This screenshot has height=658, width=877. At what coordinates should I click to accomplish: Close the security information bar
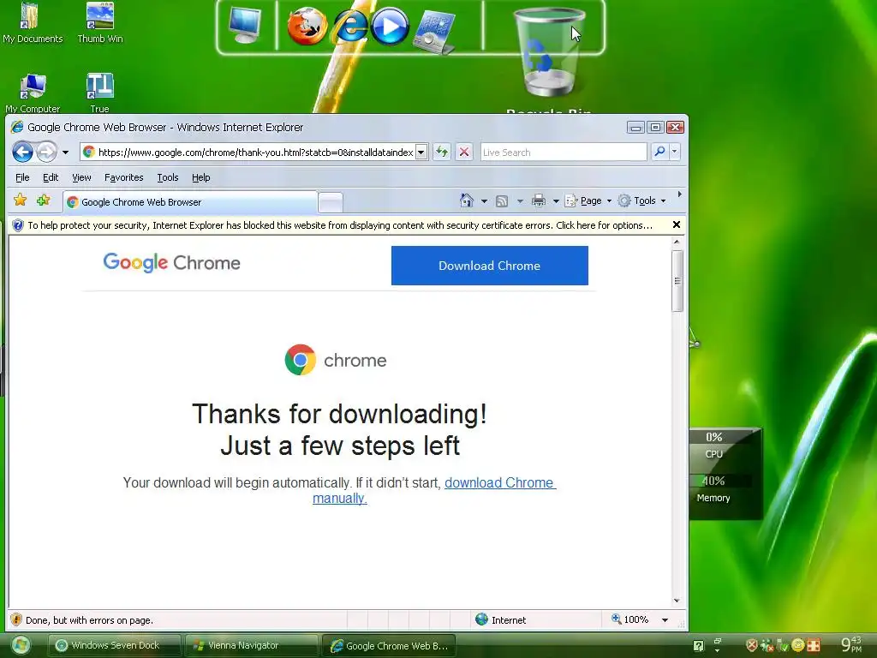coord(677,224)
